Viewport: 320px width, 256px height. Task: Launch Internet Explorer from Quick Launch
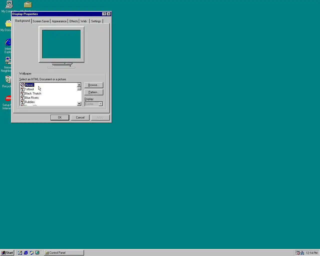point(26,253)
